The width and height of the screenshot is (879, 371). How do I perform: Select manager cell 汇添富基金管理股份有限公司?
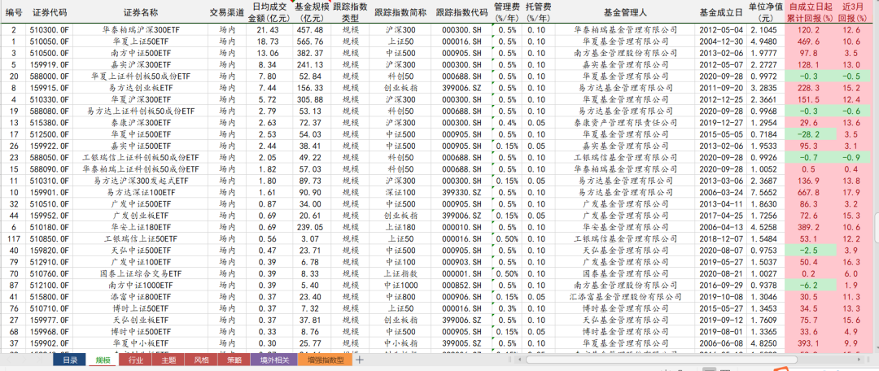[625, 296]
